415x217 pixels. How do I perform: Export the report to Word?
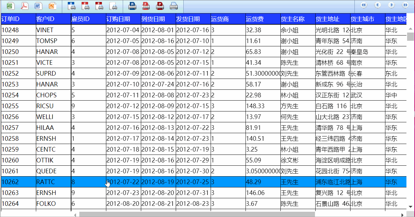coord(39,6)
